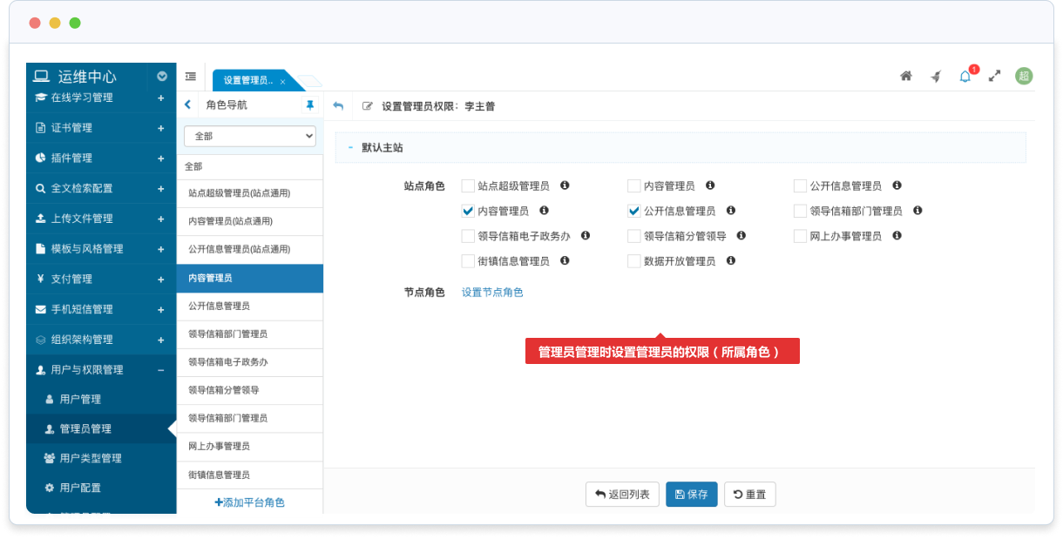Click 添加平台角色 at list bottom
Image resolution: width=1063 pixels, height=539 pixels.
(x=249, y=502)
